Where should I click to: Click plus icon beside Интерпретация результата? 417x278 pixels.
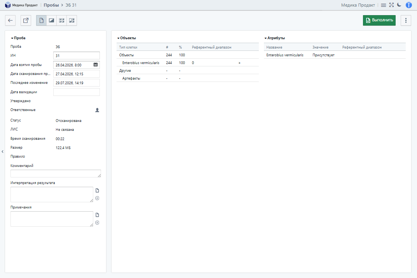(97, 198)
